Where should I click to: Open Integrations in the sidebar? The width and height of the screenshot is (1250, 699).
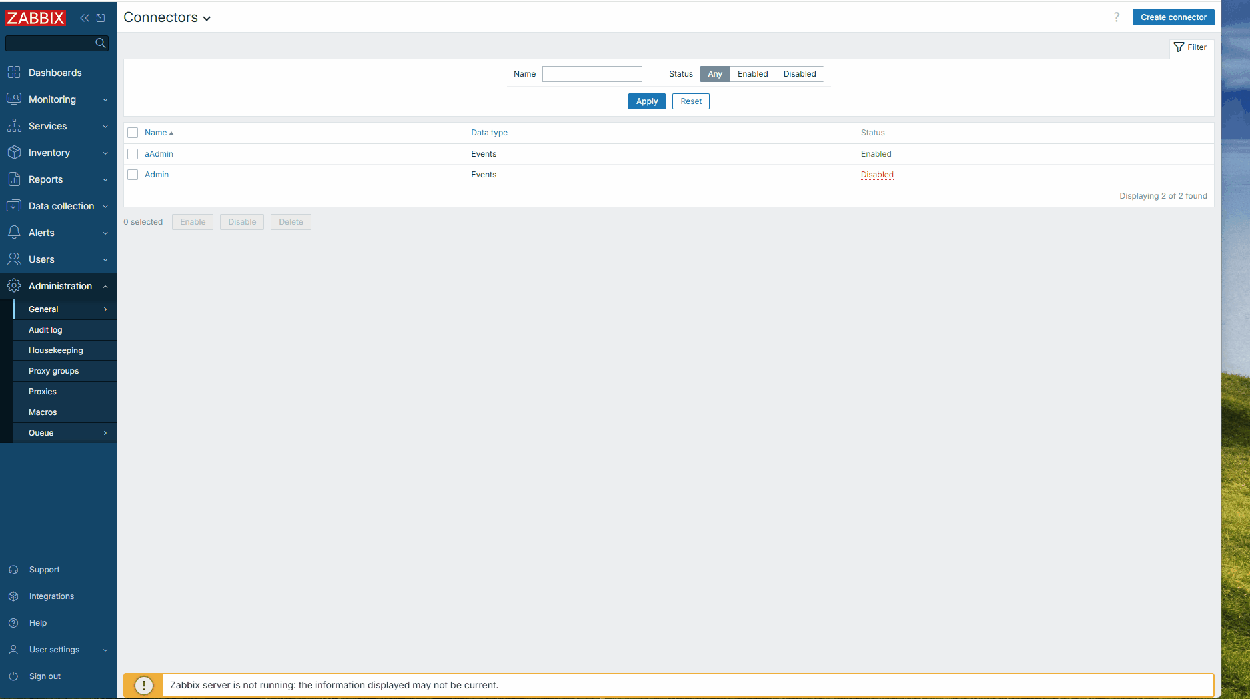click(x=51, y=596)
